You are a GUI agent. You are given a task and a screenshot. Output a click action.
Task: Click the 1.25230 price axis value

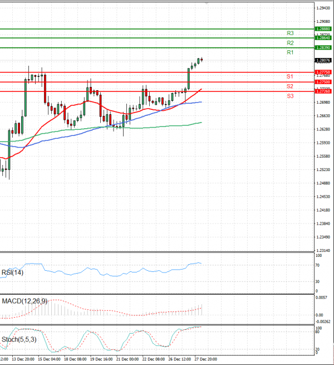(323, 170)
